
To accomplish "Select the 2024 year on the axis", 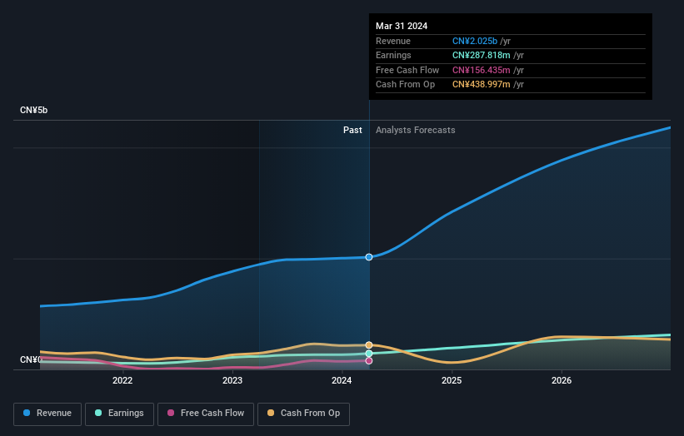I will tap(342, 381).
